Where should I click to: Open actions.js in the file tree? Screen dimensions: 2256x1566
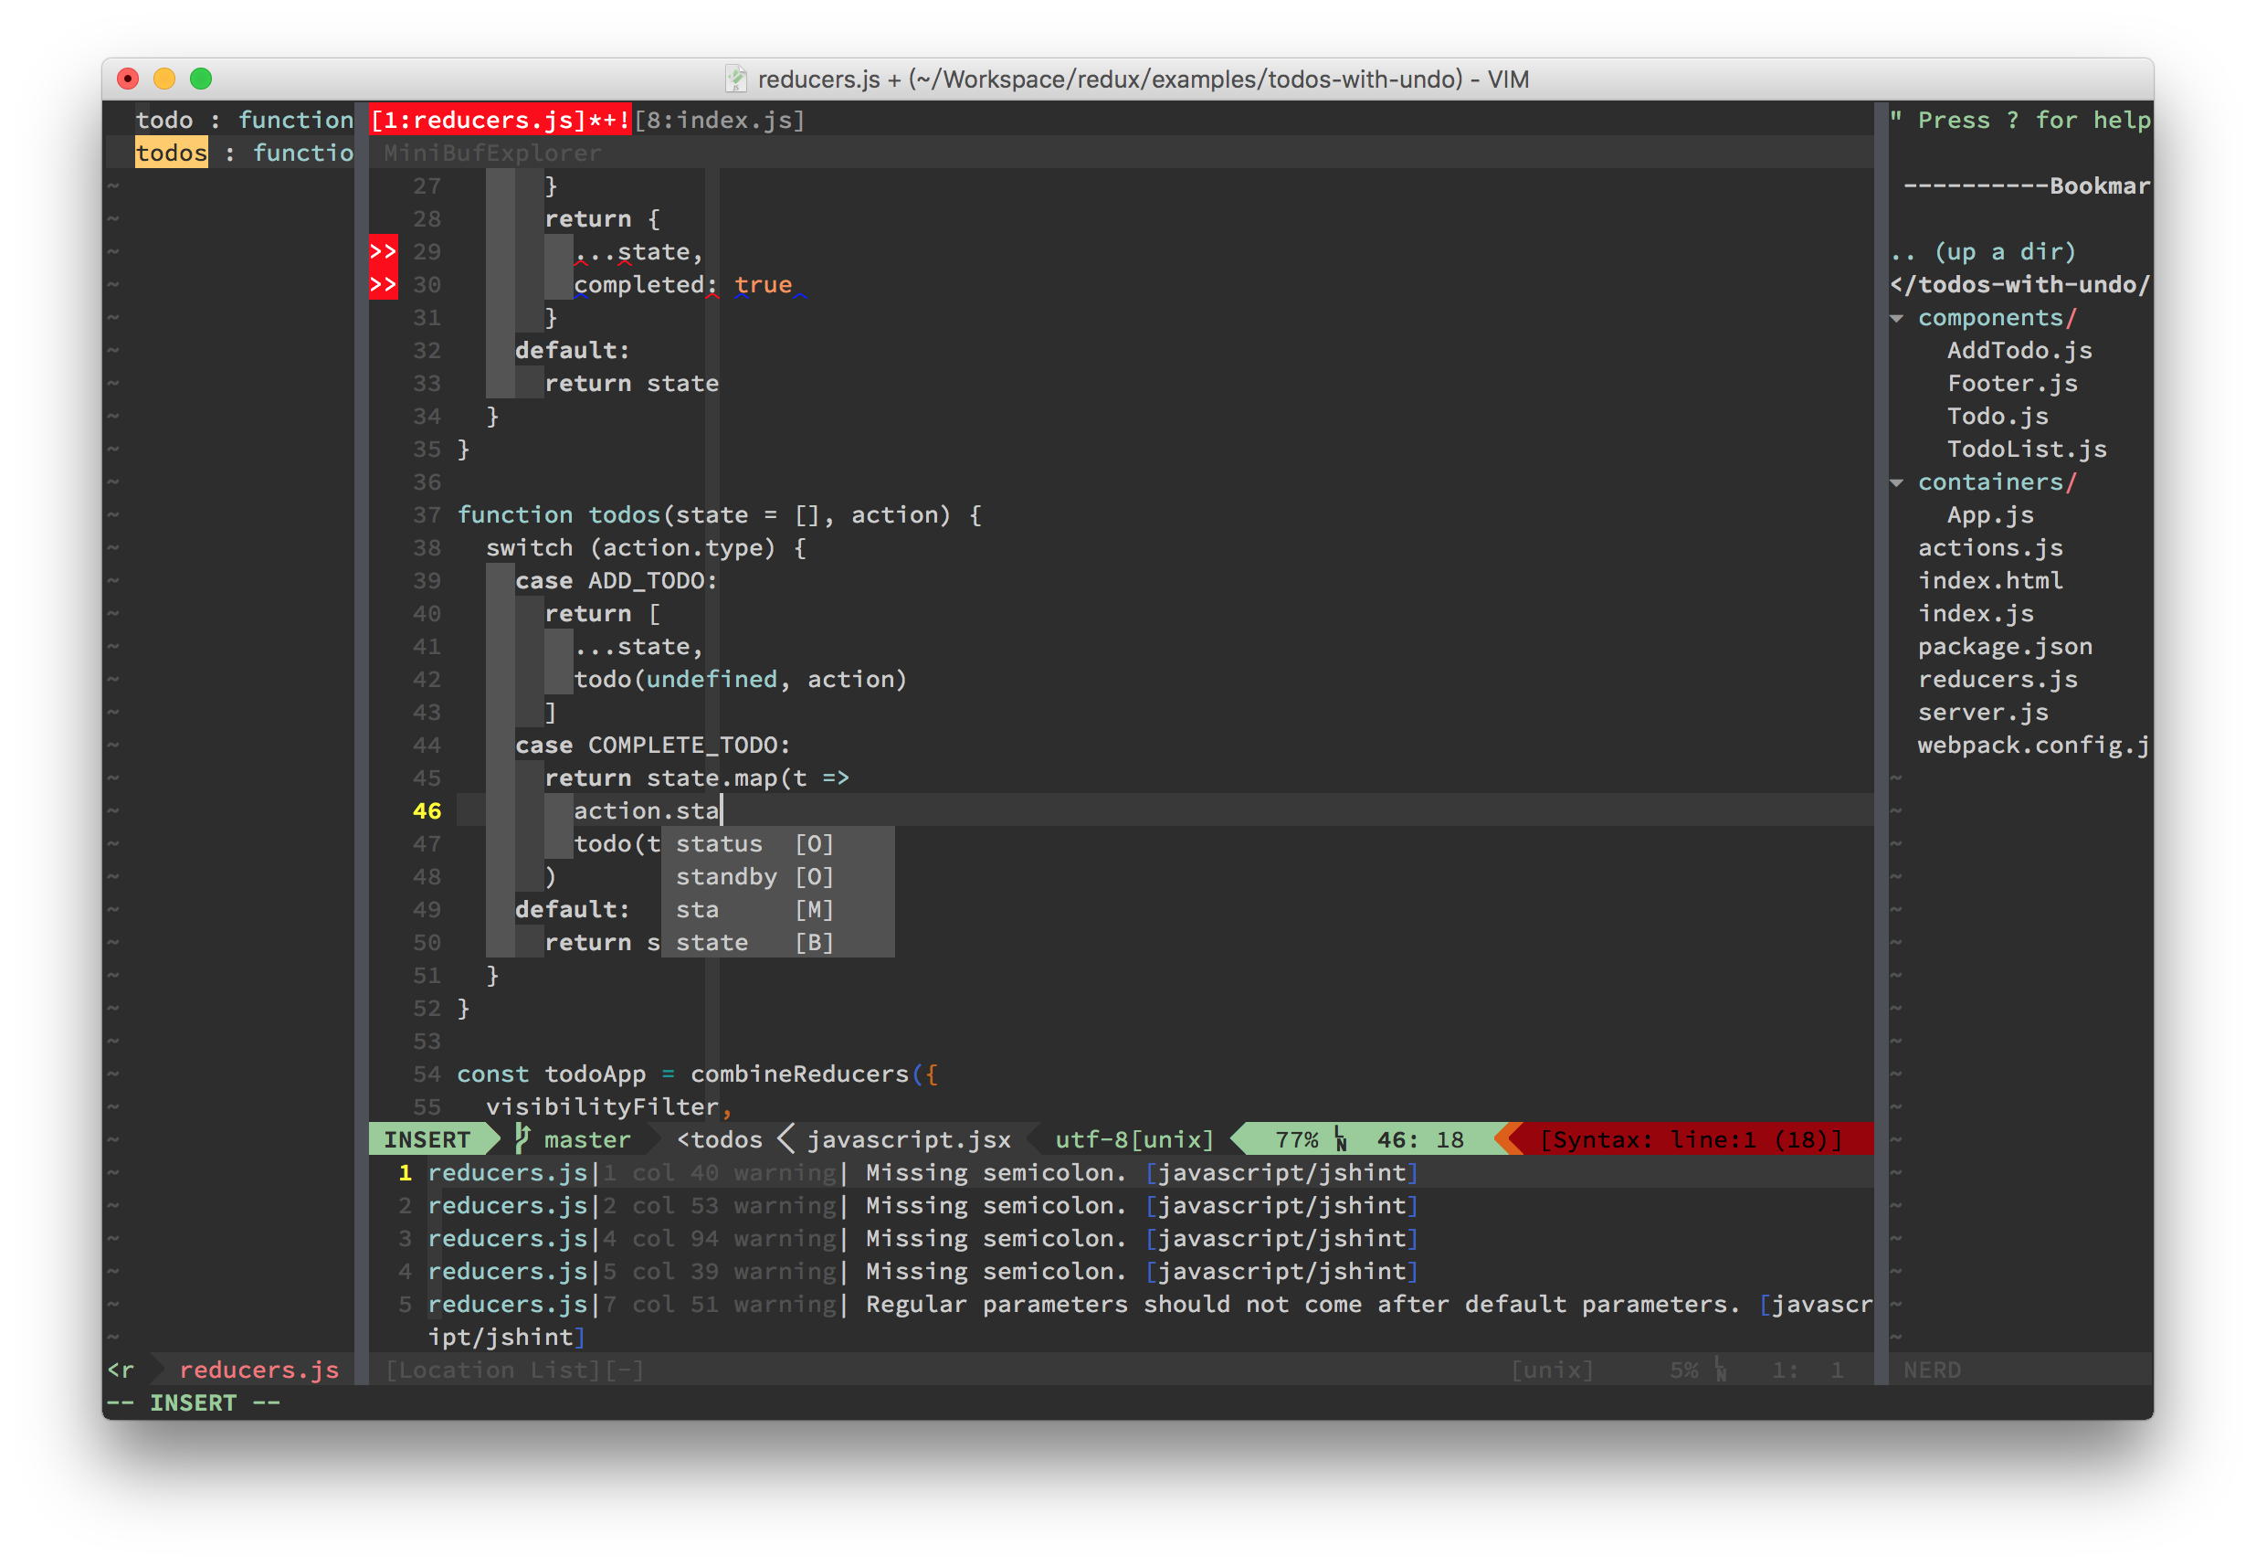point(1989,548)
